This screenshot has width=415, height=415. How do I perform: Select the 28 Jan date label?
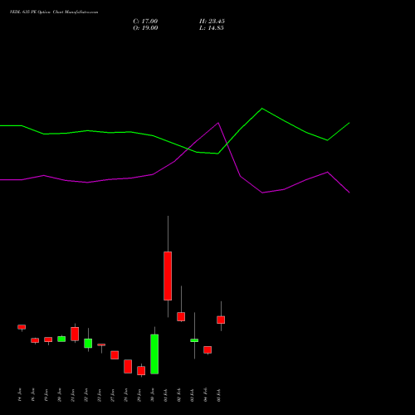pyautogui.click(x=125, y=395)
